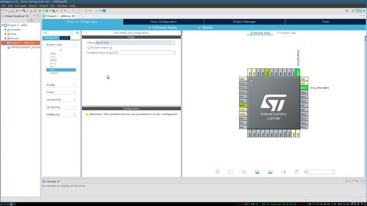Screen dimensions: 367x206
Task: Expand the Includes folder in Project Explorer
Action: tap(5, 30)
